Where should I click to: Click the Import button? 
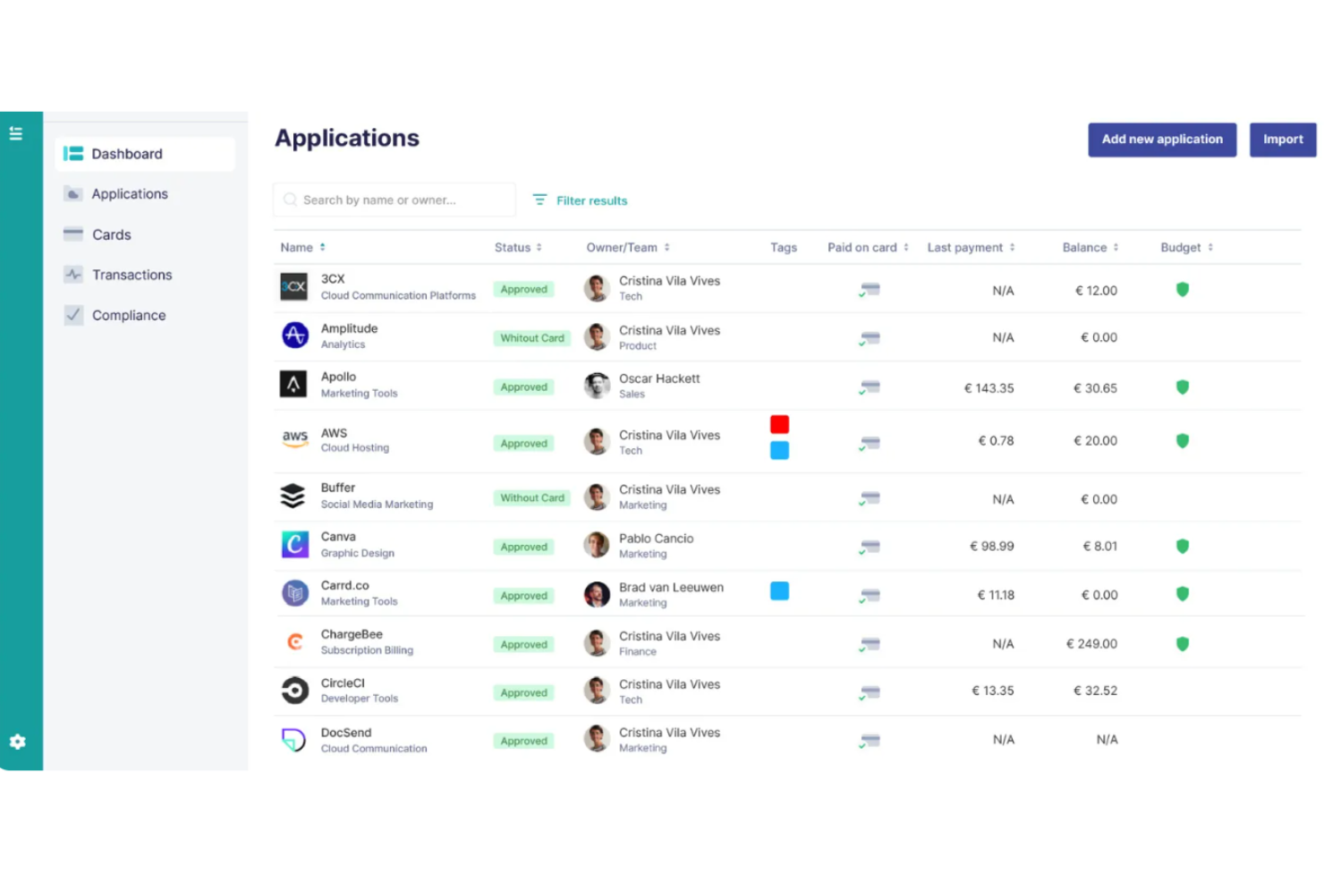[1282, 140]
